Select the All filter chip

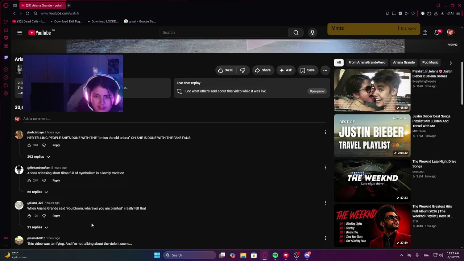339,62
